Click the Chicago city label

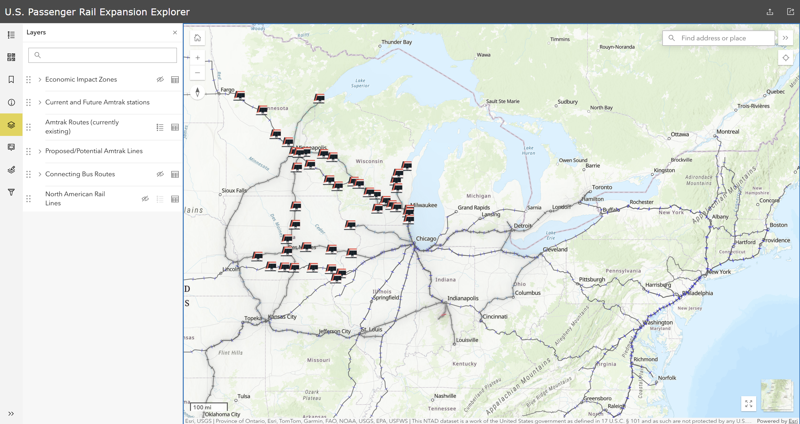pos(426,238)
